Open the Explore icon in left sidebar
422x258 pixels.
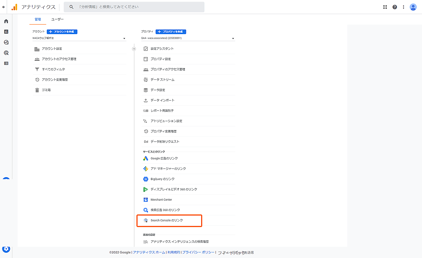(x=6, y=42)
